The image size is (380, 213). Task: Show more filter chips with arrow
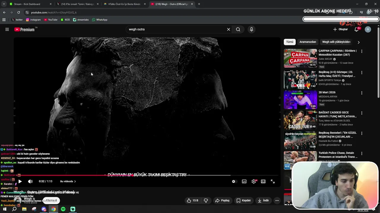(358, 42)
